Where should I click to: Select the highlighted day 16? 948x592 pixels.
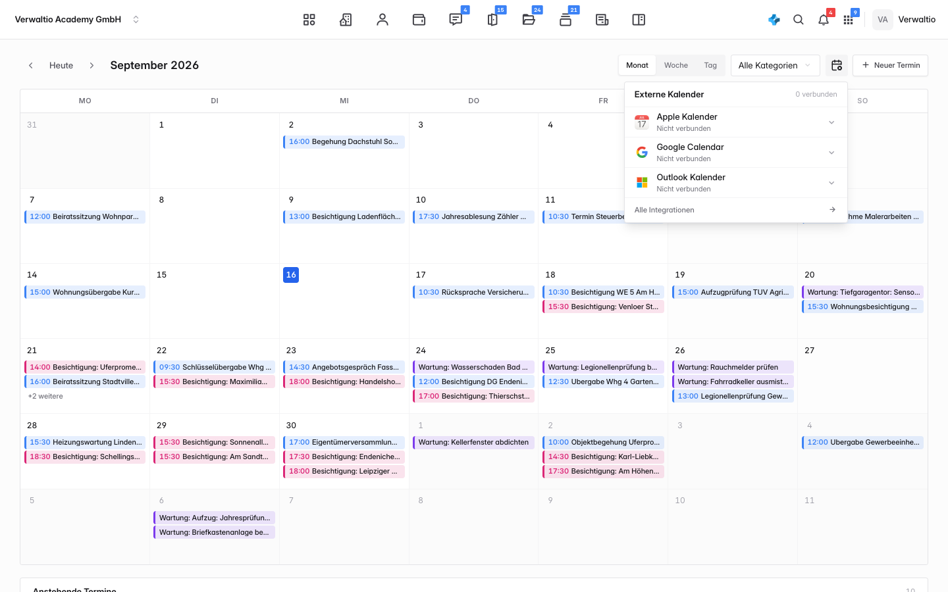(x=291, y=275)
